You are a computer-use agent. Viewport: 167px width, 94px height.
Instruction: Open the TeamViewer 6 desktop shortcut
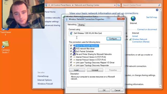[x=5, y=32]
